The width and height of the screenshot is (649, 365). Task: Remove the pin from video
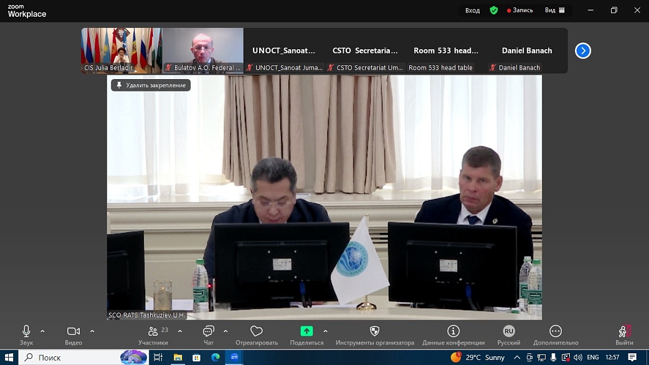coord(151,85)
